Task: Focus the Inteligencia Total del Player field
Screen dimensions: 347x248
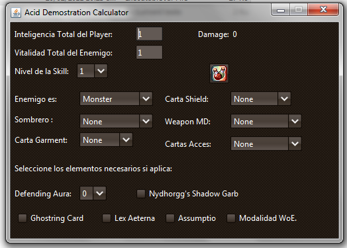Action: point(149,34)
